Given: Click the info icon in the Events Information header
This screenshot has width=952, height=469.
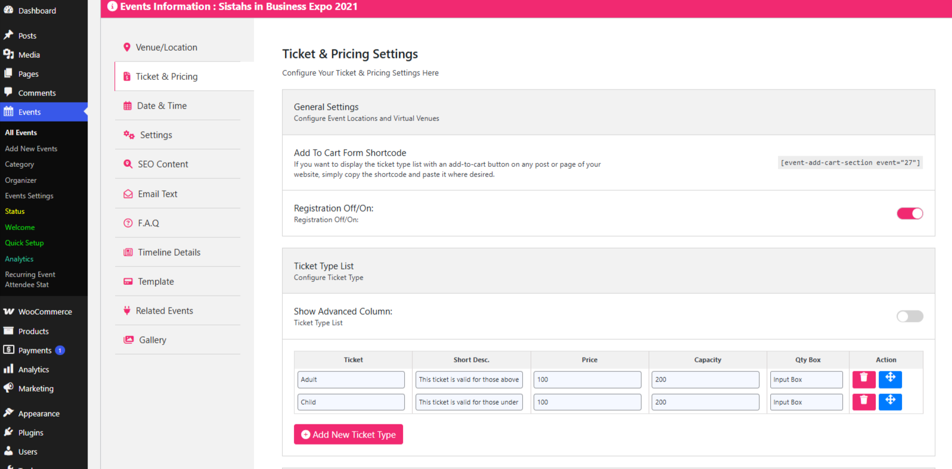Looking at the screenshot, I should pos(112,7).
